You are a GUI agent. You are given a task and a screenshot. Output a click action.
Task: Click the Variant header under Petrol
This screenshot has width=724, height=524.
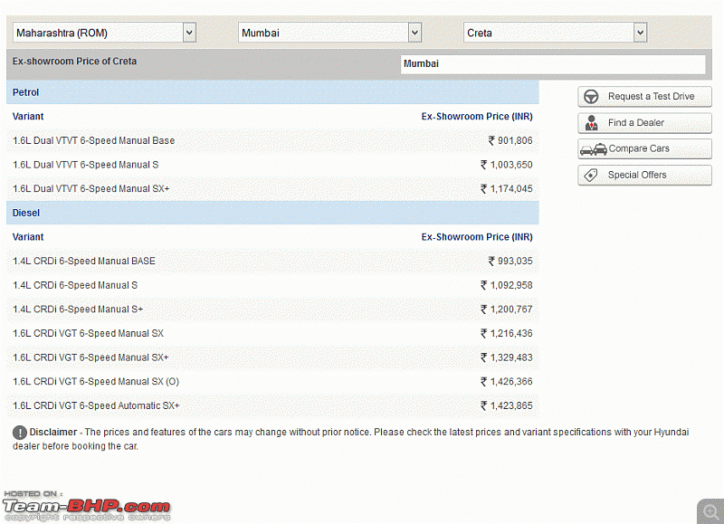coord(28,117)
